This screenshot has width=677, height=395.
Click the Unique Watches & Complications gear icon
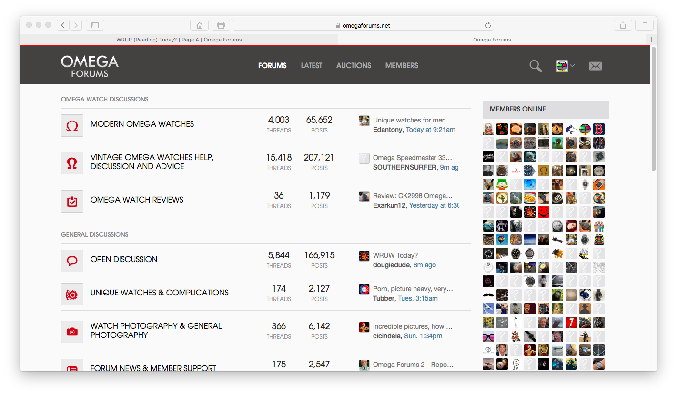pyautogui.click(x=72, y=294)
